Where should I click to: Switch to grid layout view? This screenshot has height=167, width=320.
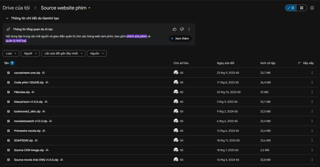[302, 8]
